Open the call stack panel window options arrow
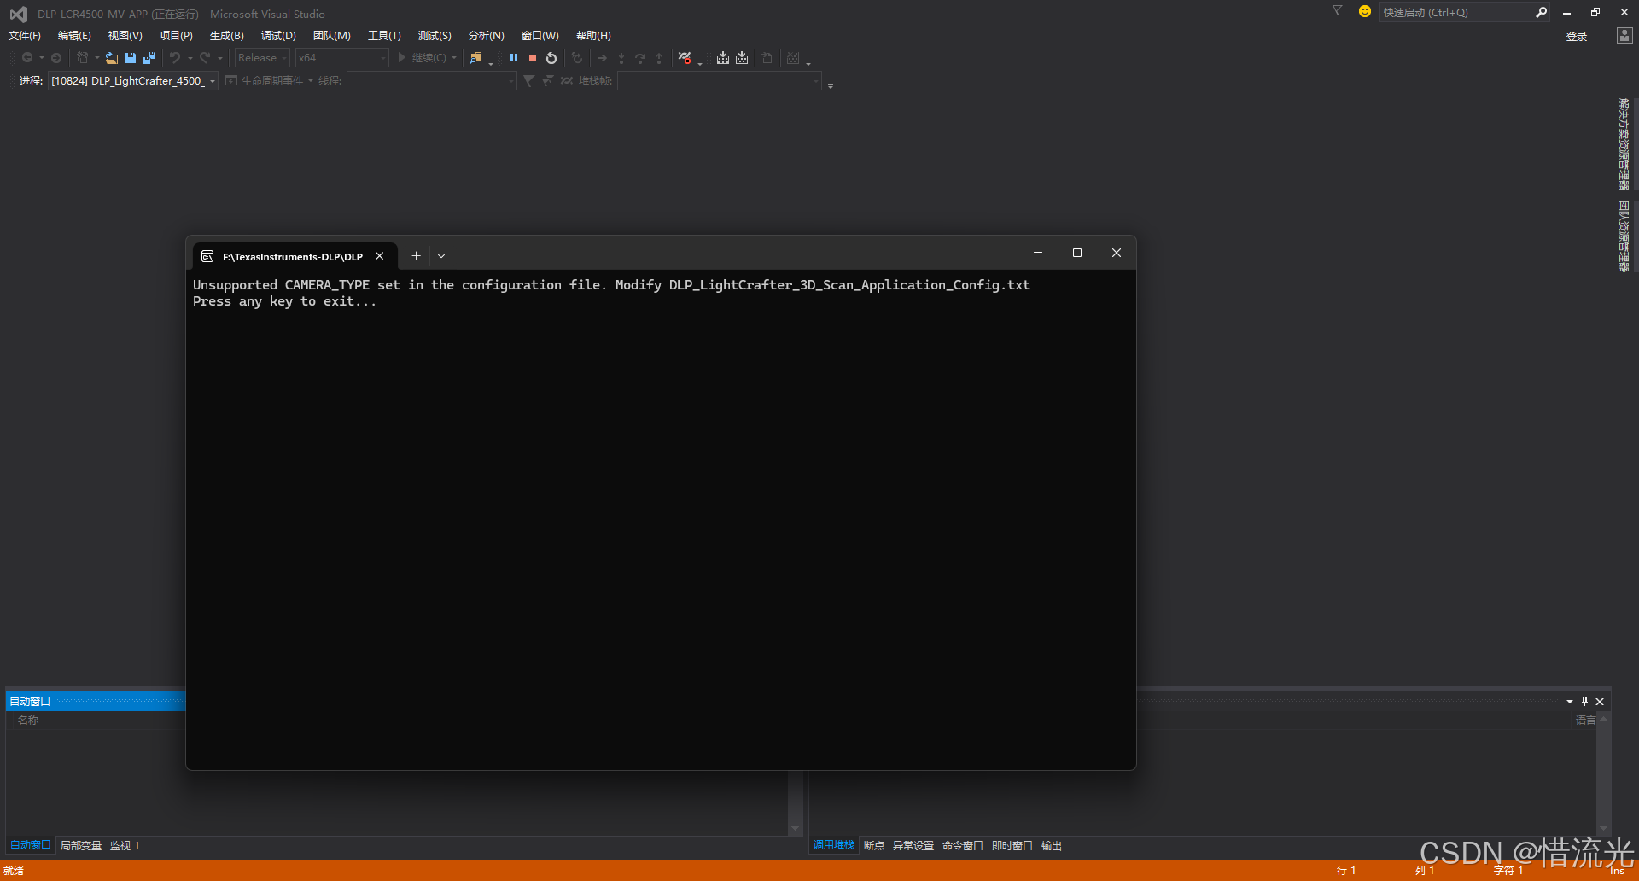1639x881 pixels. click(1570, 701)
